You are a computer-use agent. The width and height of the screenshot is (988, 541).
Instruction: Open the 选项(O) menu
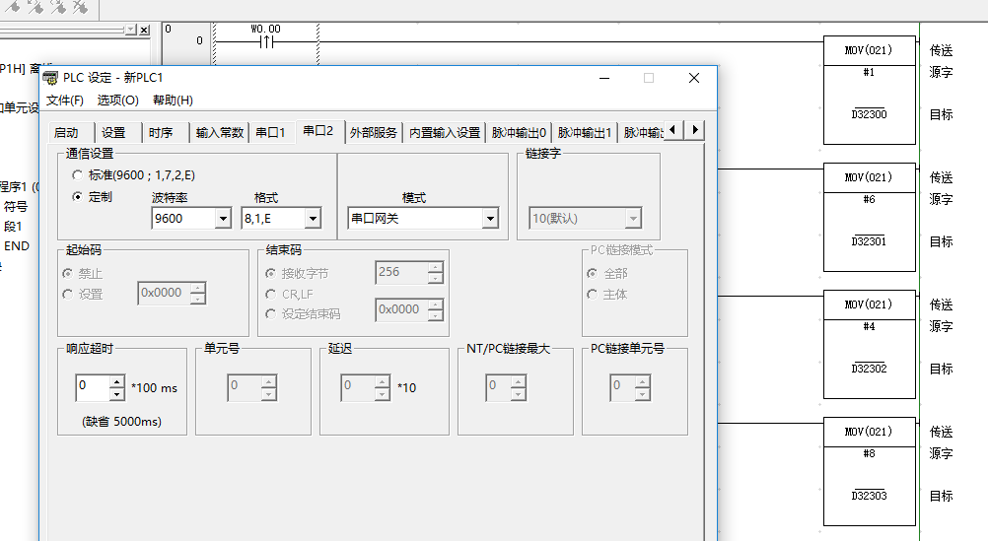point(117,101)
